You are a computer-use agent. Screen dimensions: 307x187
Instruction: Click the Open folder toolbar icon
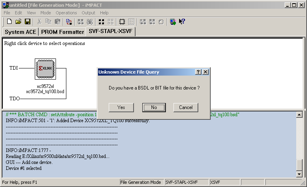[18, 21]
